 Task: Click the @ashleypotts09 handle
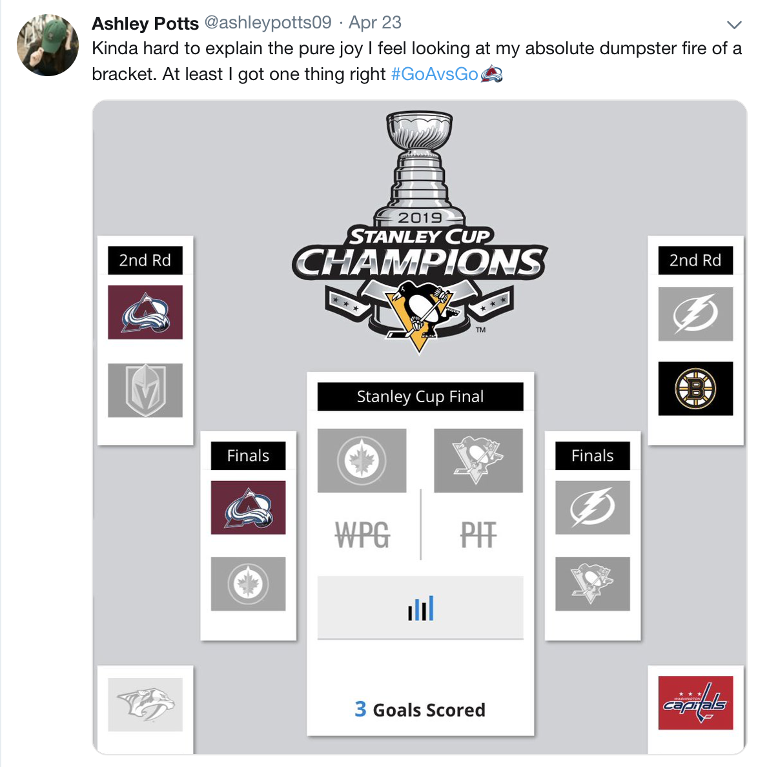coord(268,23)
